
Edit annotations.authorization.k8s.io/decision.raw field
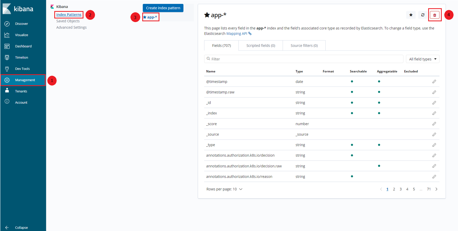point(434,166)
